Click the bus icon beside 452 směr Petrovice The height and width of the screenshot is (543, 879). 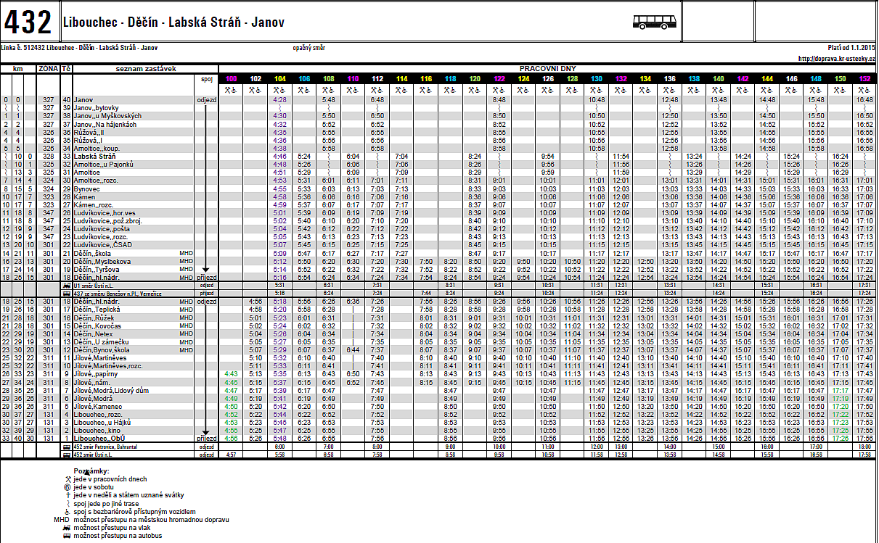pos(68,447)
